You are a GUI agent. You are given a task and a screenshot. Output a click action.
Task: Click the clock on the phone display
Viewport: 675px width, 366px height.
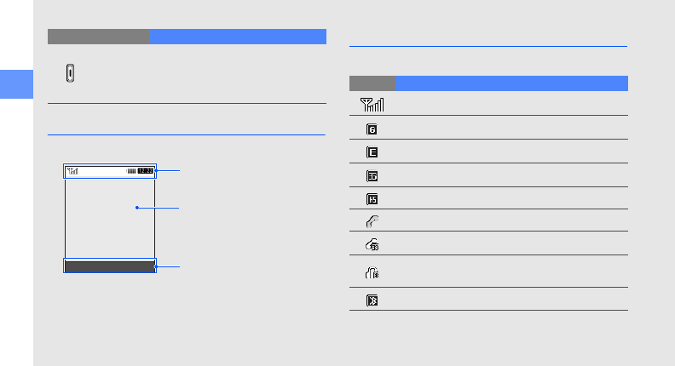click(146, 171)
